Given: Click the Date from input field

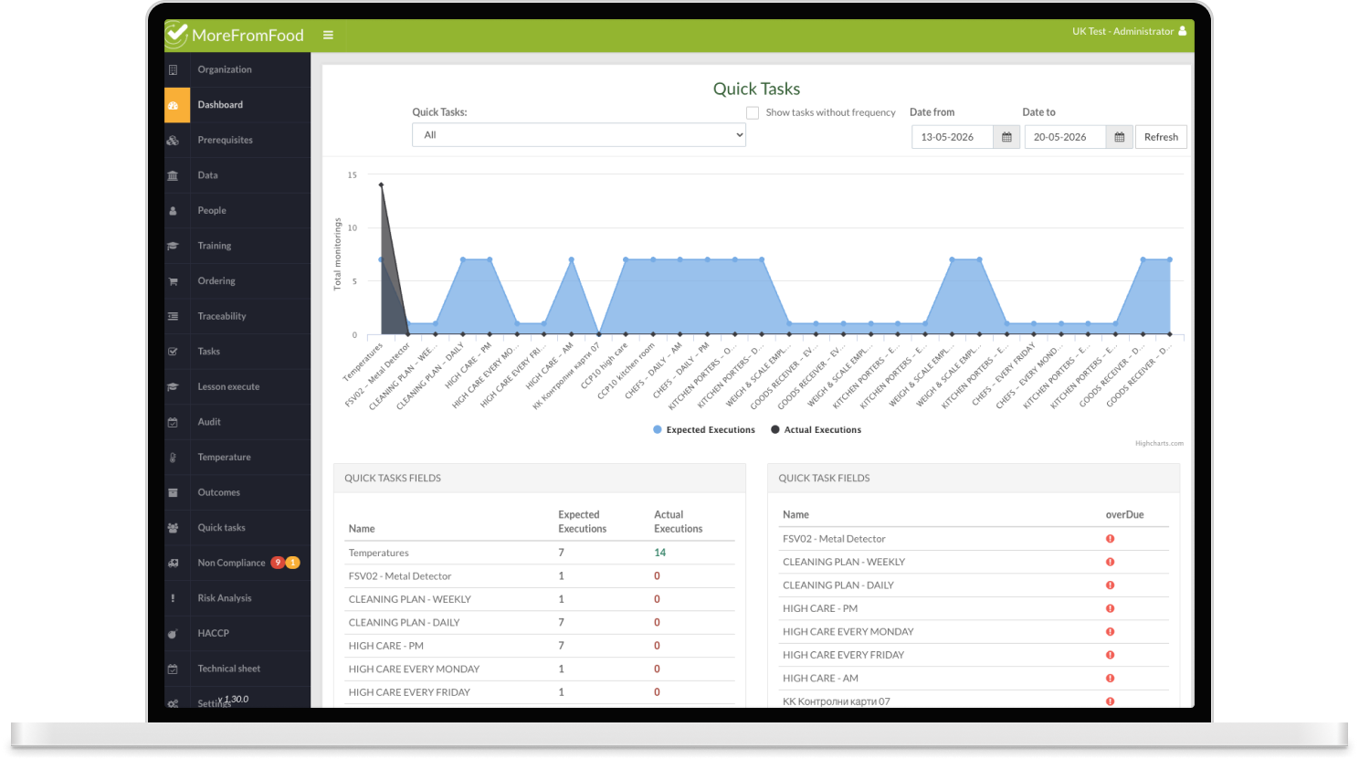Looking at the screenshot, I should click(953, 137).
